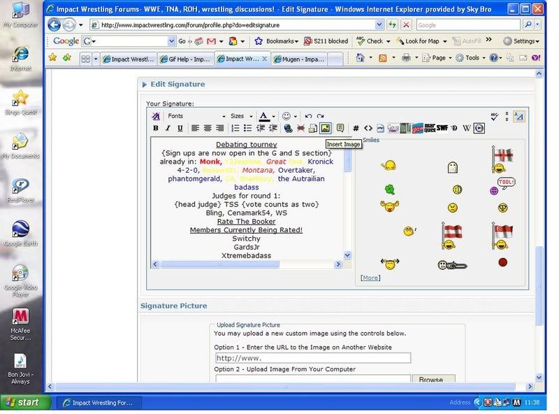
Task: Toggle bold formatting in signature editor
Action: 156,128
